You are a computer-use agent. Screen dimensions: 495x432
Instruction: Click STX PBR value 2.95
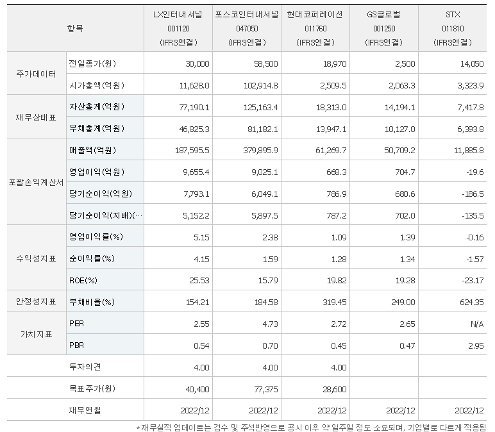point(476,346)
